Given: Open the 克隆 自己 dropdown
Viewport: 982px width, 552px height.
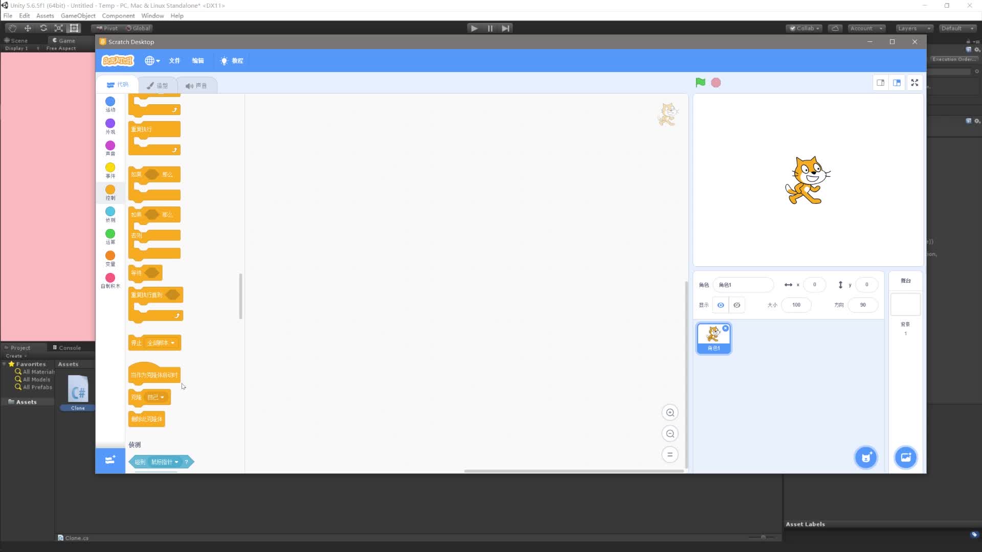Looking at the screenshot, I should (156, 397).
